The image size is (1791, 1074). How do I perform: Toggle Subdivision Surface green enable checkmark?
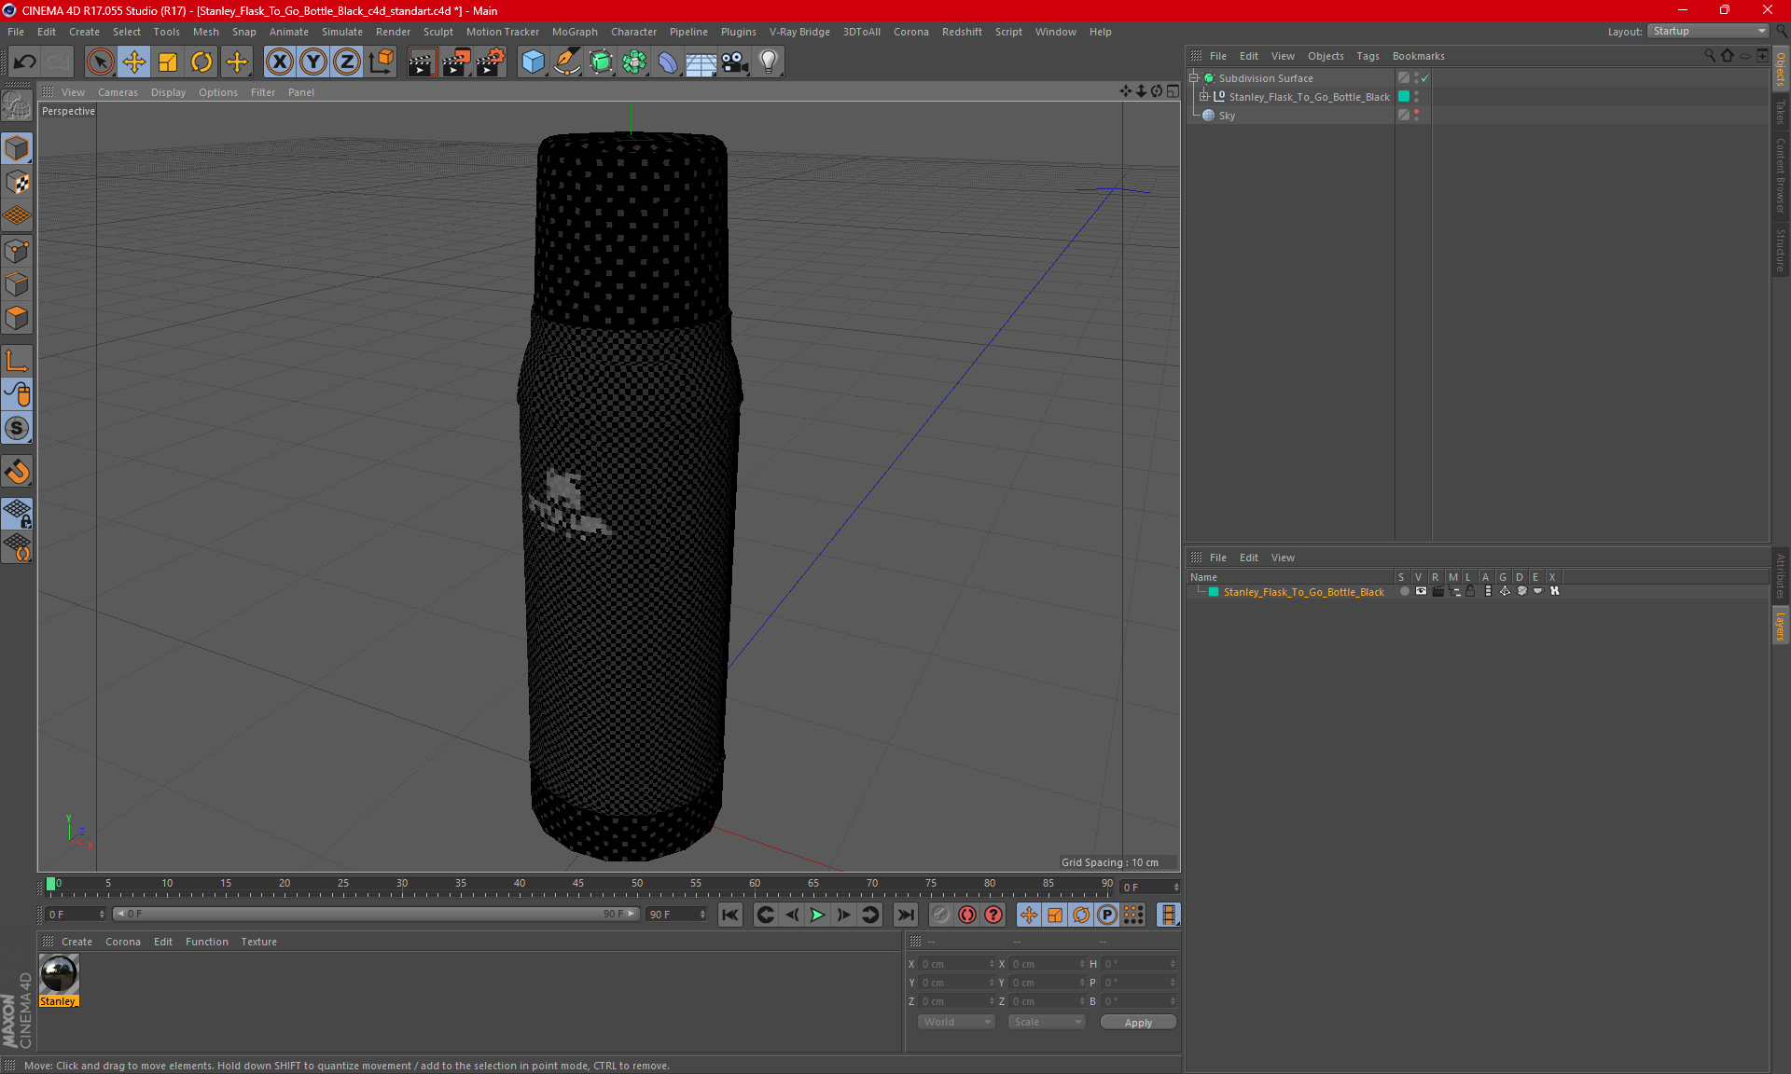tap(1424, 78)
